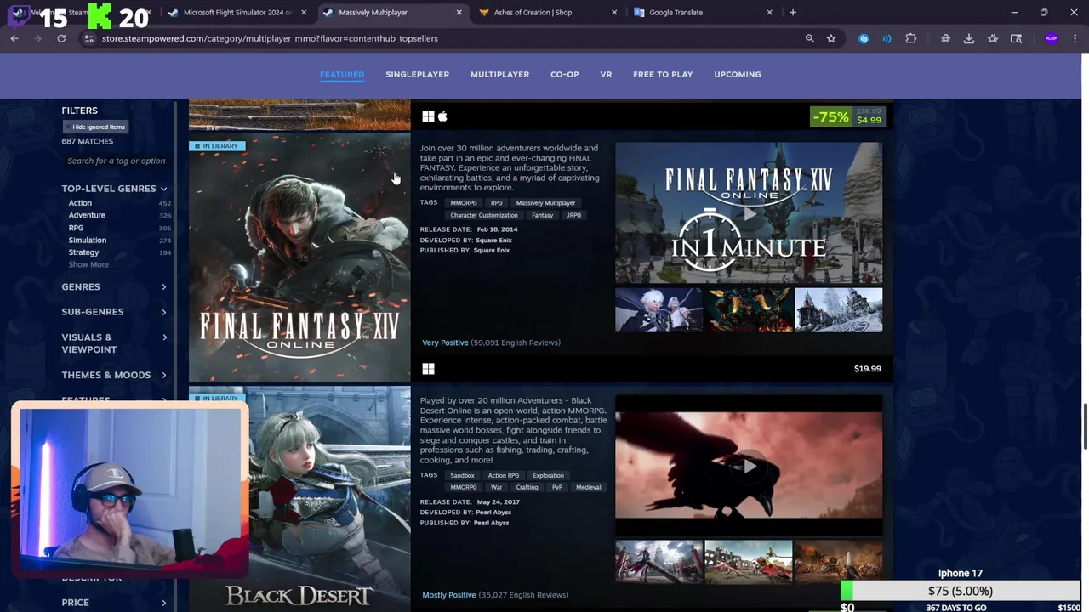This screenshot has height=612, width=1089.
Task: Switch to the Multiplayer tab
Action: [499, 74]
